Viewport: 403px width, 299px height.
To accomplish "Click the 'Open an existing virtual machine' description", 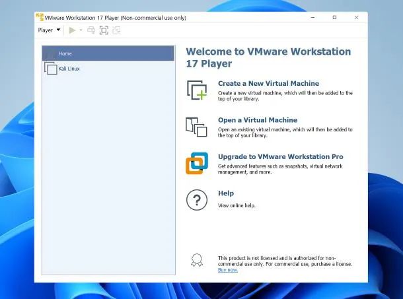I will click(285, 132).
